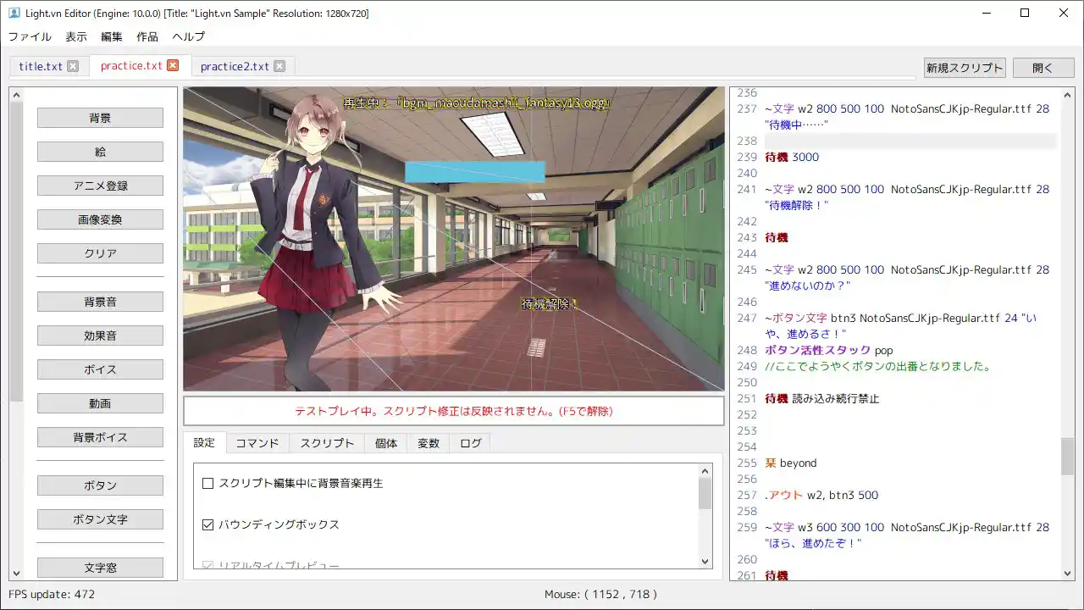Click the 効果音 button
Image resolution: width=1084 pixels, height=610 pixels.
pyautogui.click(x=100, y=335)
